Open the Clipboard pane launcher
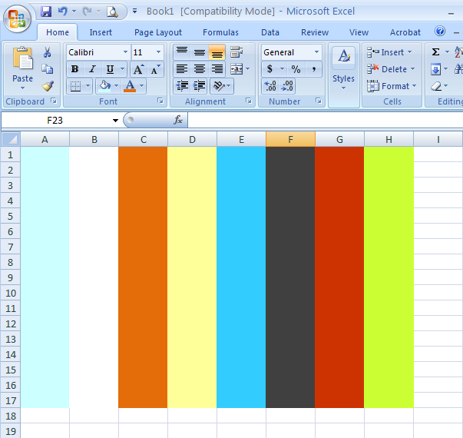Viewport: 463px width, 438px height. [54, 101]
